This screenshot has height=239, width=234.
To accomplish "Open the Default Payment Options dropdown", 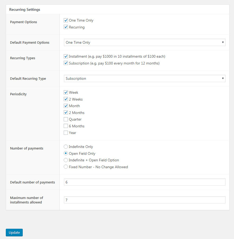I will tap(144, 42).
